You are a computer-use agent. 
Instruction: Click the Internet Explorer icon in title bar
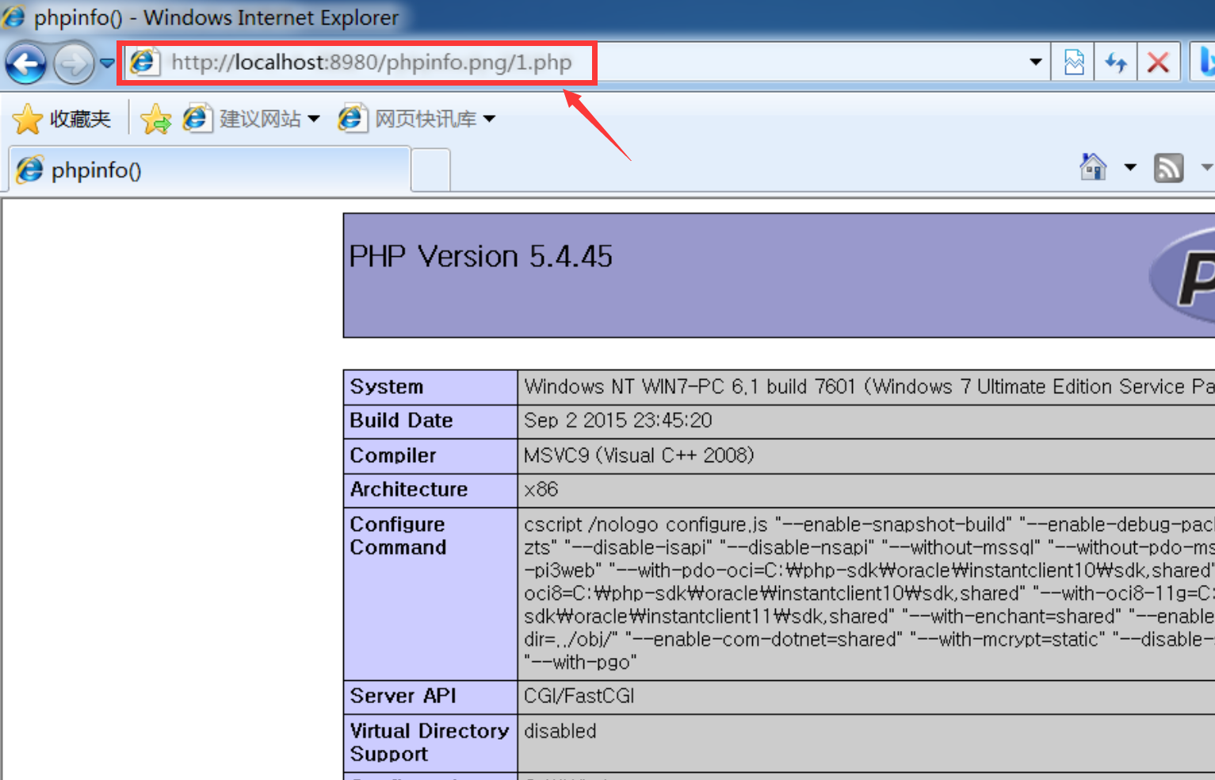click(x=13, y=17)
